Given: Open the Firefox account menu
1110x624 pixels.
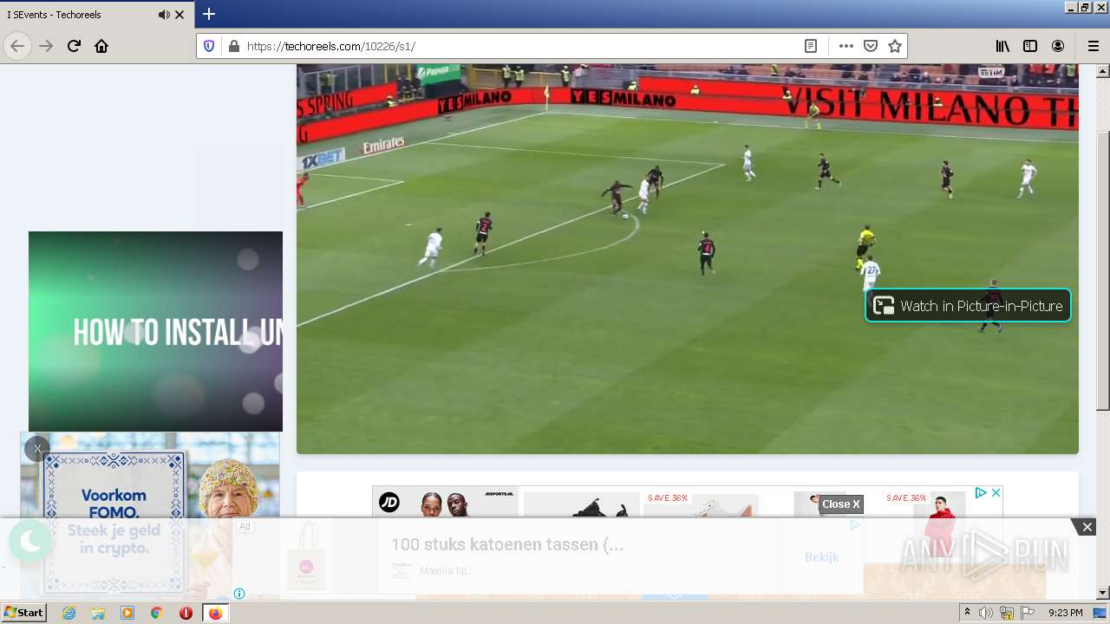Looking at the screenshot, I should [1058, 46].
